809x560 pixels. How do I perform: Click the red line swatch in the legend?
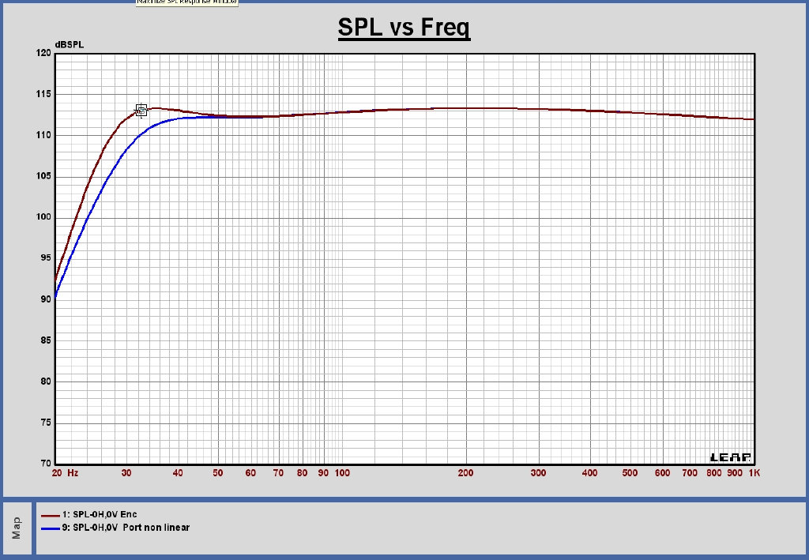(50, 515)
